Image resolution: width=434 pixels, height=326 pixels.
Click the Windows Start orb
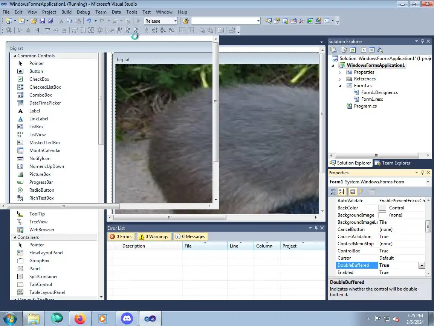[x=10, y=318]
